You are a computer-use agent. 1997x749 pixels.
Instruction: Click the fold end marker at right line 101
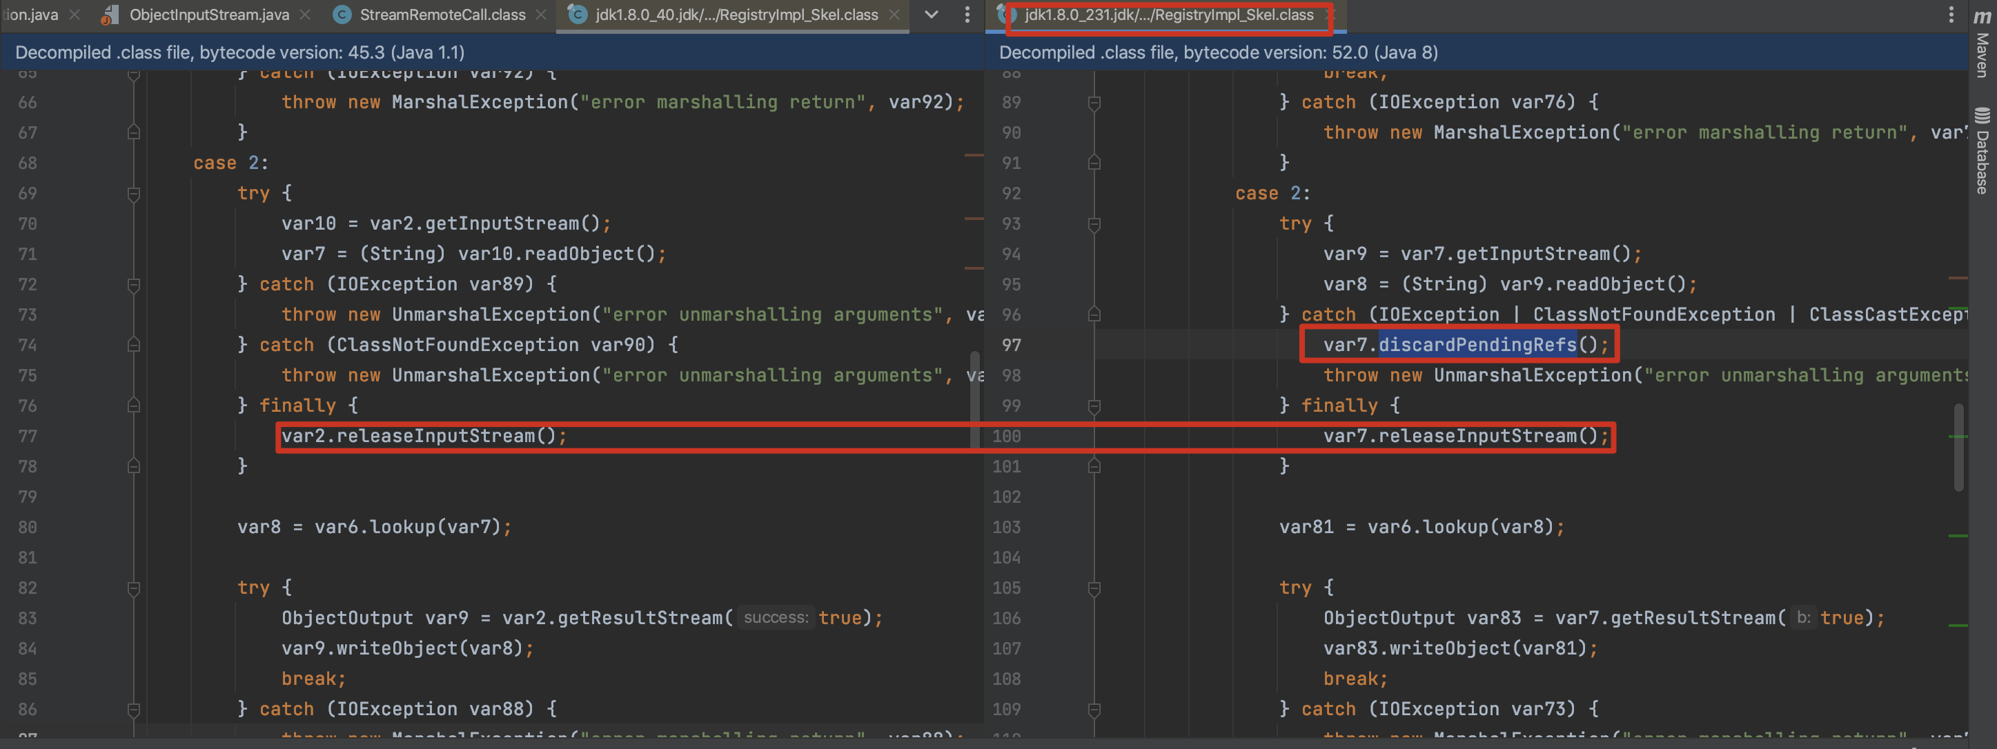tap(1094, 466)
